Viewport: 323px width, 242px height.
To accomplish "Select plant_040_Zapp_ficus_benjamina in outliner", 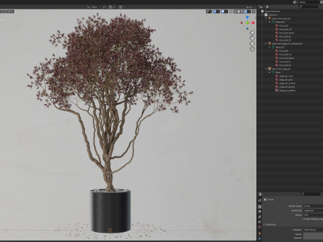I will click(287, 44).
